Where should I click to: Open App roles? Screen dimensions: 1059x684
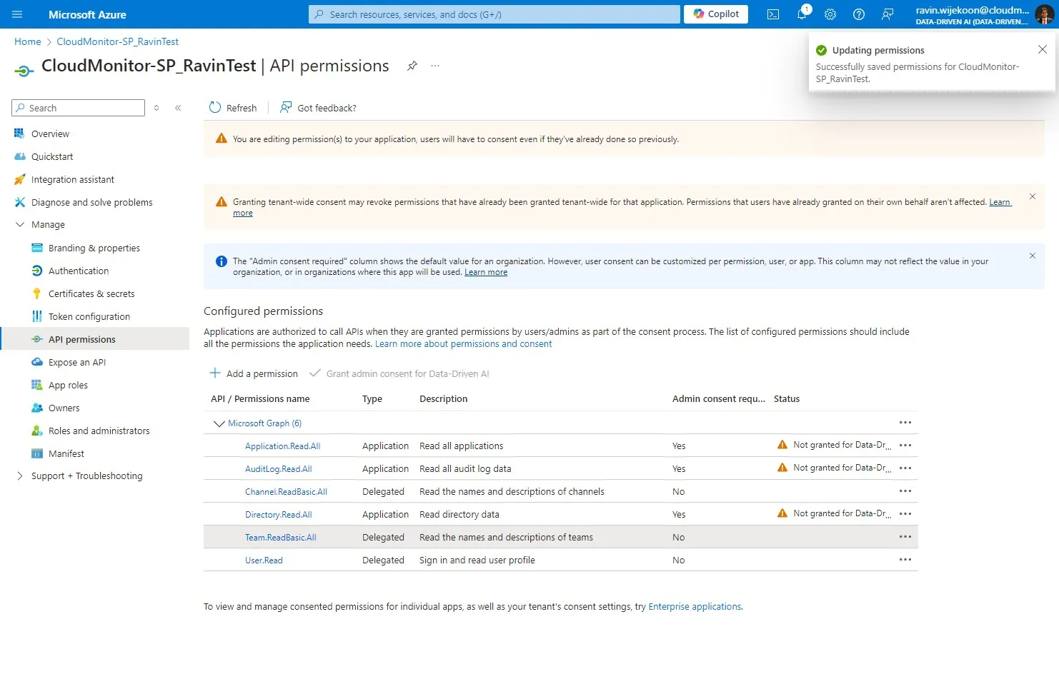[68, 385]
